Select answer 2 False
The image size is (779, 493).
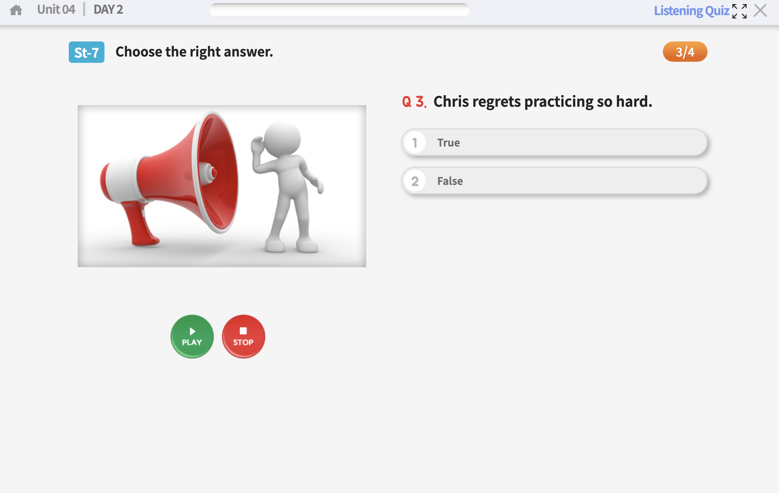[554, 181]
